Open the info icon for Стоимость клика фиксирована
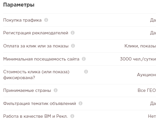The height and width of the screenshot is (120, 159). tap(86, 72)
